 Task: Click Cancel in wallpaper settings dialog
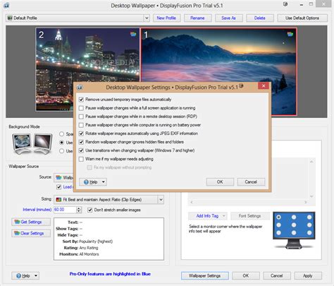[251, 182]
